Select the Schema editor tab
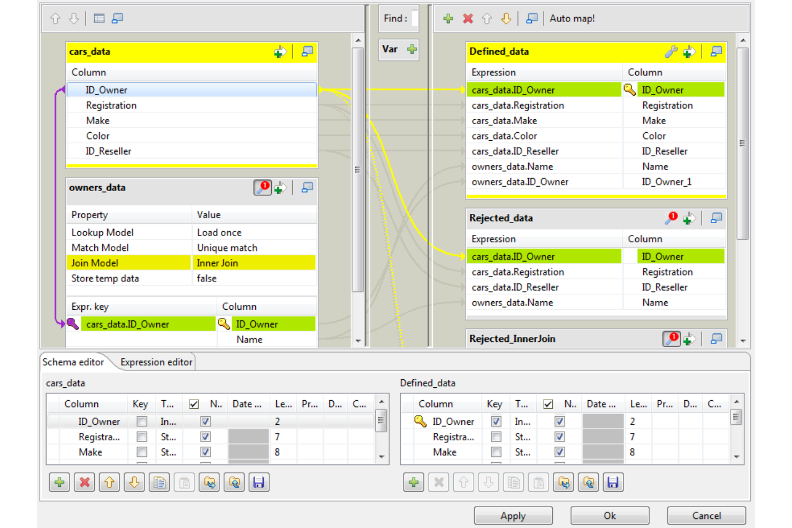This screenshot has width=792, height=528. [x=74, y=362]
